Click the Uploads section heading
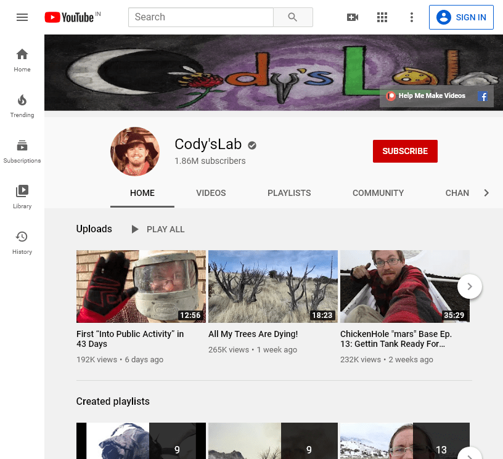Screen dimensions: 503x459 pyautogui.click(x=94, y=229)
